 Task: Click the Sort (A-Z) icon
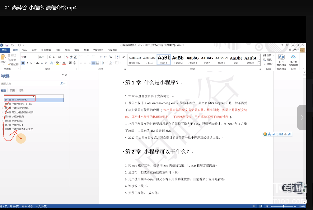(x=118, y=57)
